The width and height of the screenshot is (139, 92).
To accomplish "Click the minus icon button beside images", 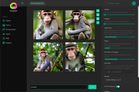I will pos(98,23).
